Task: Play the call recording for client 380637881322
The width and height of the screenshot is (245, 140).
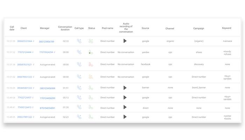Action: [x=125, y=117]
